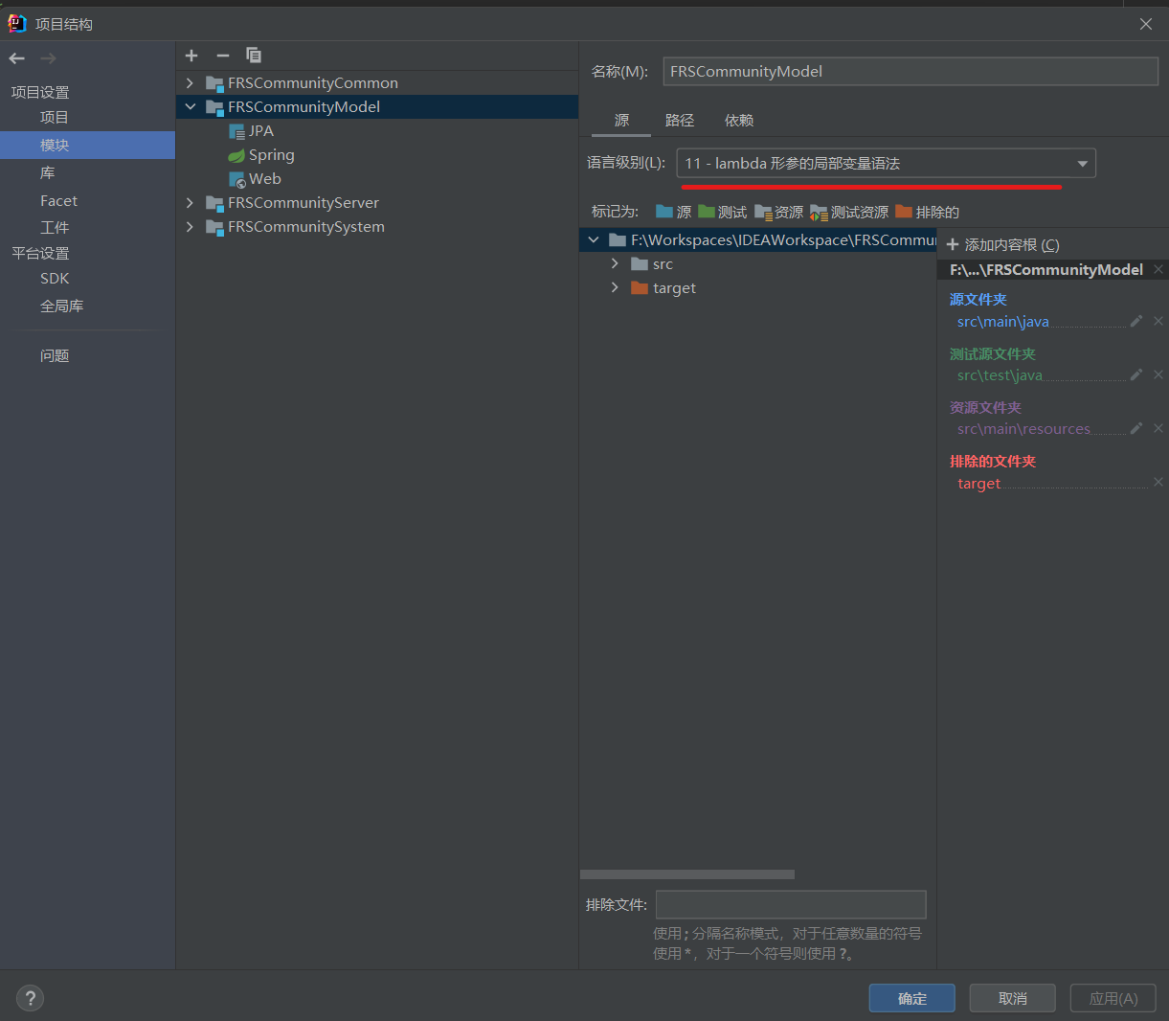
Task: Remove target from excluded folders
Action: (x=1158, y=483)
